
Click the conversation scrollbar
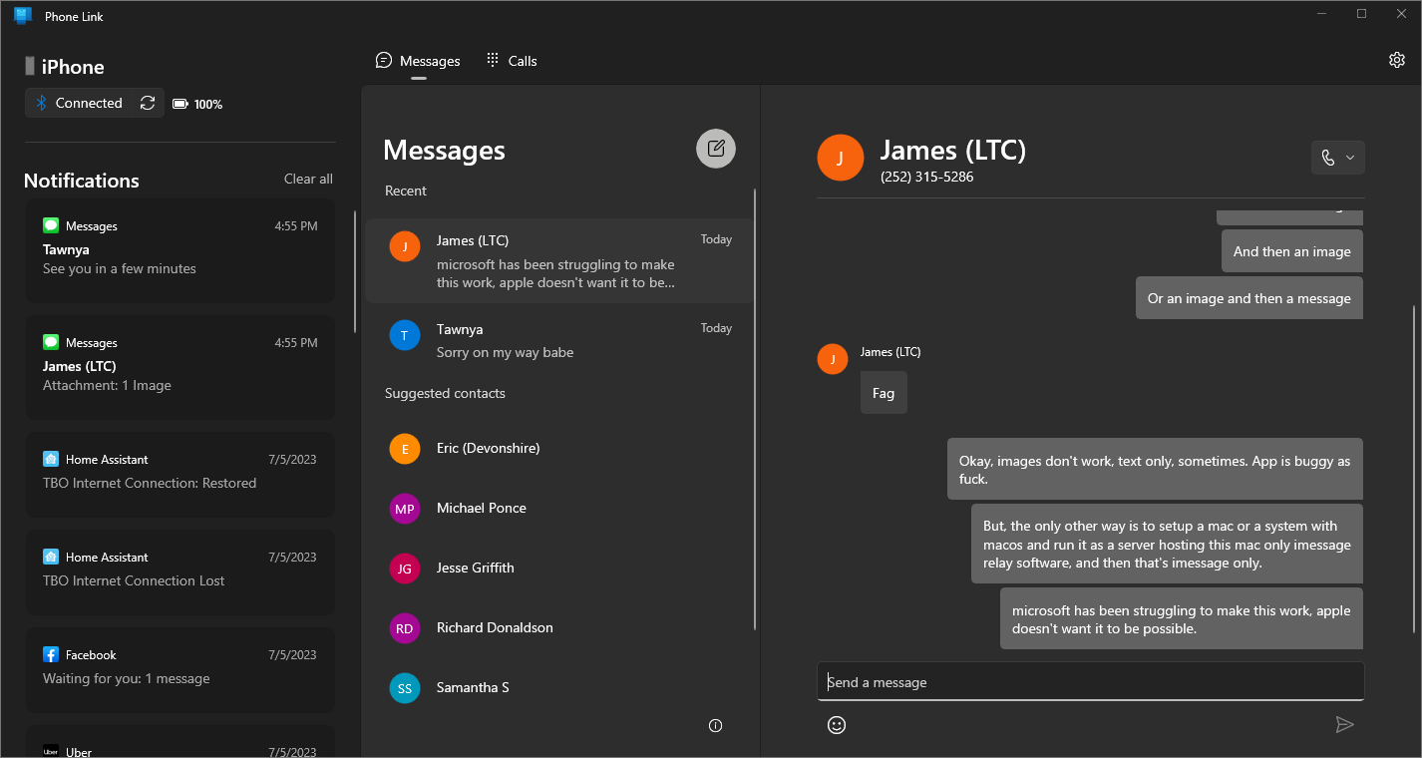pyautogui.click(x=1414, y=469)
